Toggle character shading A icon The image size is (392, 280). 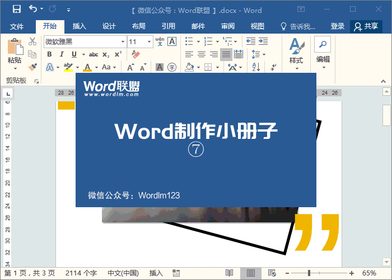[160, 67]
